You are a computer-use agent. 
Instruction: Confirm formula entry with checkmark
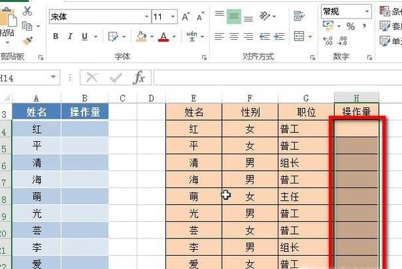(116, 78)
